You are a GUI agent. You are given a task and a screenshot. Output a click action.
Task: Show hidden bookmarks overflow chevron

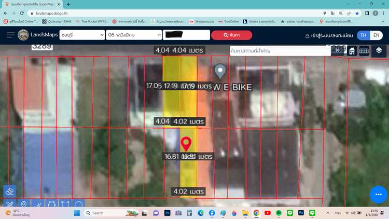pyautogui.click(x=382, y=21)
